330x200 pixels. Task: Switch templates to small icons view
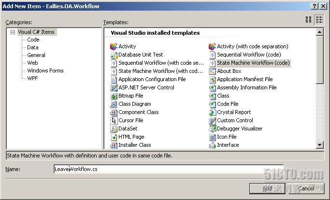pos(319,20)
